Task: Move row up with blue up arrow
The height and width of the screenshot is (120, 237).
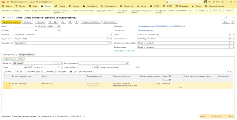Action: coord(18,72)
